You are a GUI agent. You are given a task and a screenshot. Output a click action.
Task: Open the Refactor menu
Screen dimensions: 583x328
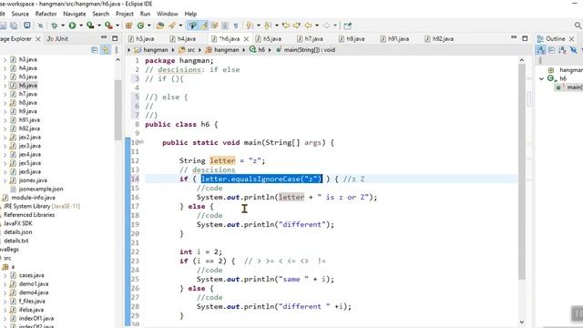tap(46, 14)
